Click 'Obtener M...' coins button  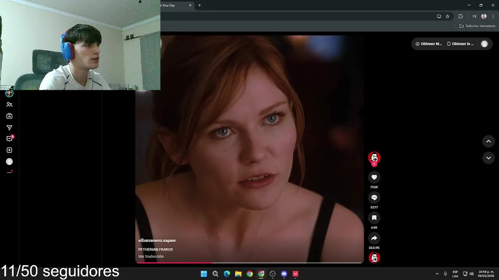(x=428, y=44)
